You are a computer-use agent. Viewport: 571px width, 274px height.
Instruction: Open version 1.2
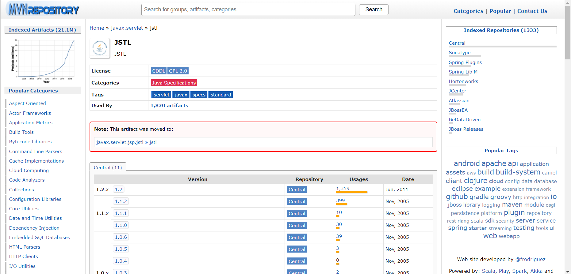(119, 189)
